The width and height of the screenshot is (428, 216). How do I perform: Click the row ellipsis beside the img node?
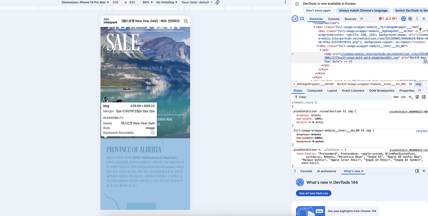point(293,54)
